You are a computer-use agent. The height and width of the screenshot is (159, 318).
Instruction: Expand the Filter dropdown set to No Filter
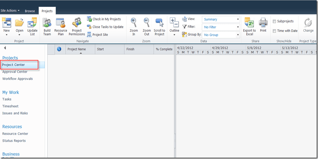221,27
